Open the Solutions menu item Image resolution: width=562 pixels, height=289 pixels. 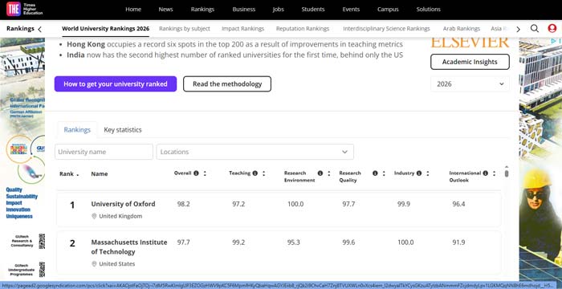tap(428, 10)
